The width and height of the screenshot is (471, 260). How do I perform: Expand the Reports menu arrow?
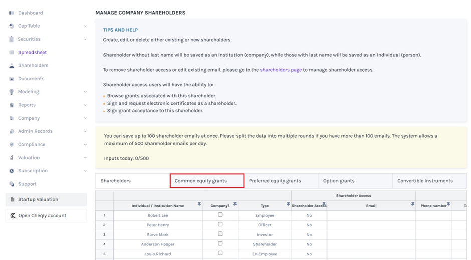[x=85, y=105]
